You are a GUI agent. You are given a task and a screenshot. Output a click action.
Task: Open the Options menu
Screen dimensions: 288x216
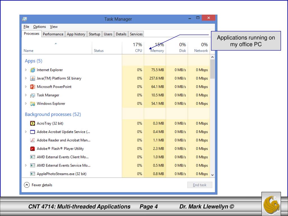39,27
